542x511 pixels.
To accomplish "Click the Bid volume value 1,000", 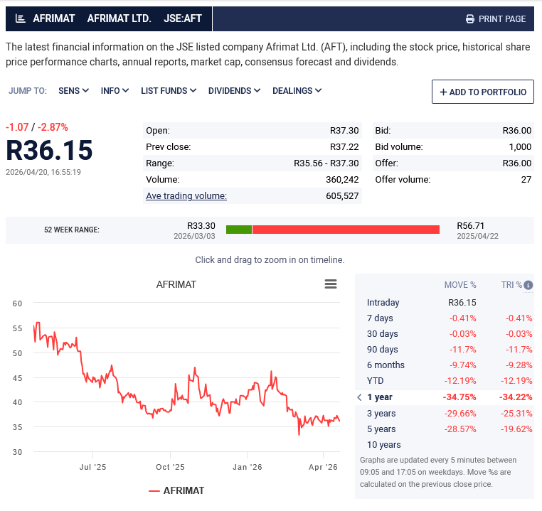I will 520,146.
